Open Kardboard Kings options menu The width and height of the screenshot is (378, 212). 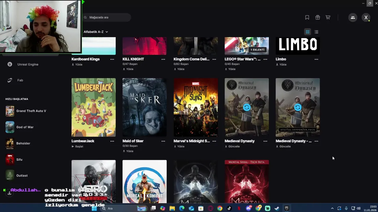point(112,59)
